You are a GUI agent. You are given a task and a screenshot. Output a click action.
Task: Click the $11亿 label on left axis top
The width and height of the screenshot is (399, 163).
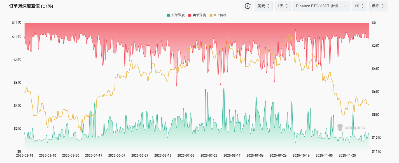tap(16, 23)
